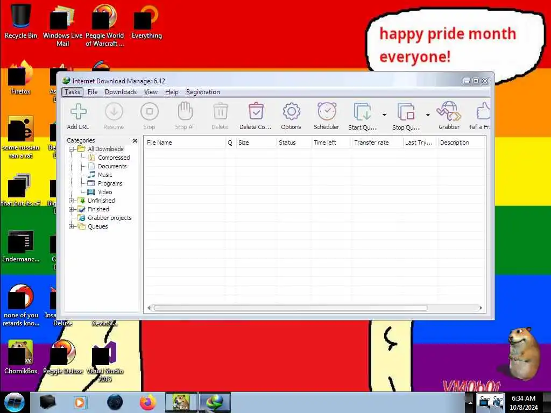Expand the Finished tree node
551x413 pixels.
coord(72,209)
